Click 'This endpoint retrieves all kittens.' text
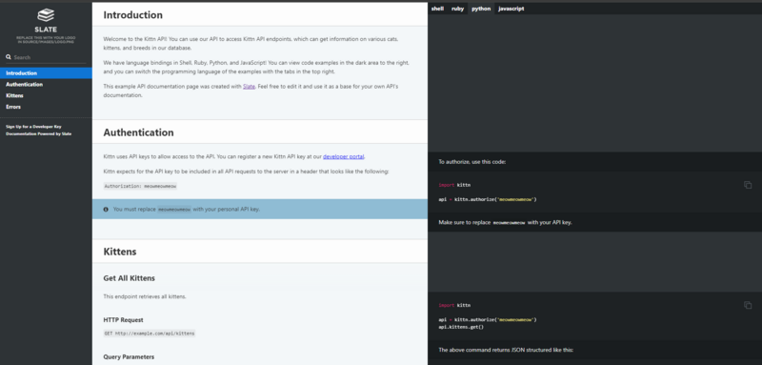 [x=145, y=296]
